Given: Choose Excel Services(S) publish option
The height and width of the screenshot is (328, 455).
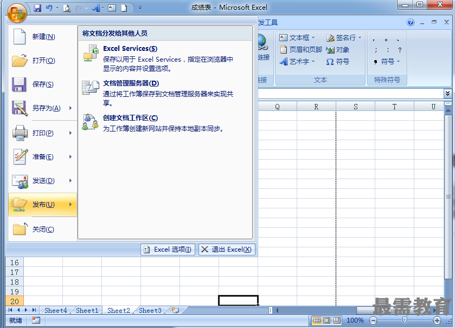Looking at the screenshot, I should (164, 58).
